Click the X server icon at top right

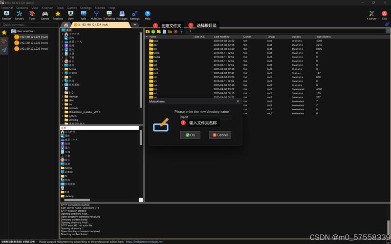[x=371, y=15]
